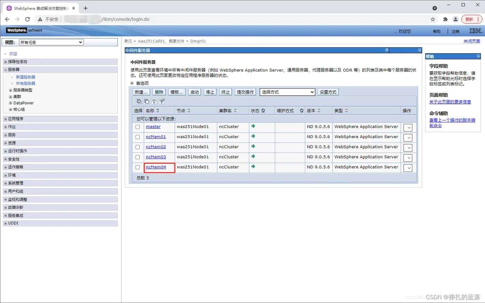Image resolution: width=485 pixels, height=303 pixels.
Task: Click the green status arrow for ncMem03
Action: [253, 156]
